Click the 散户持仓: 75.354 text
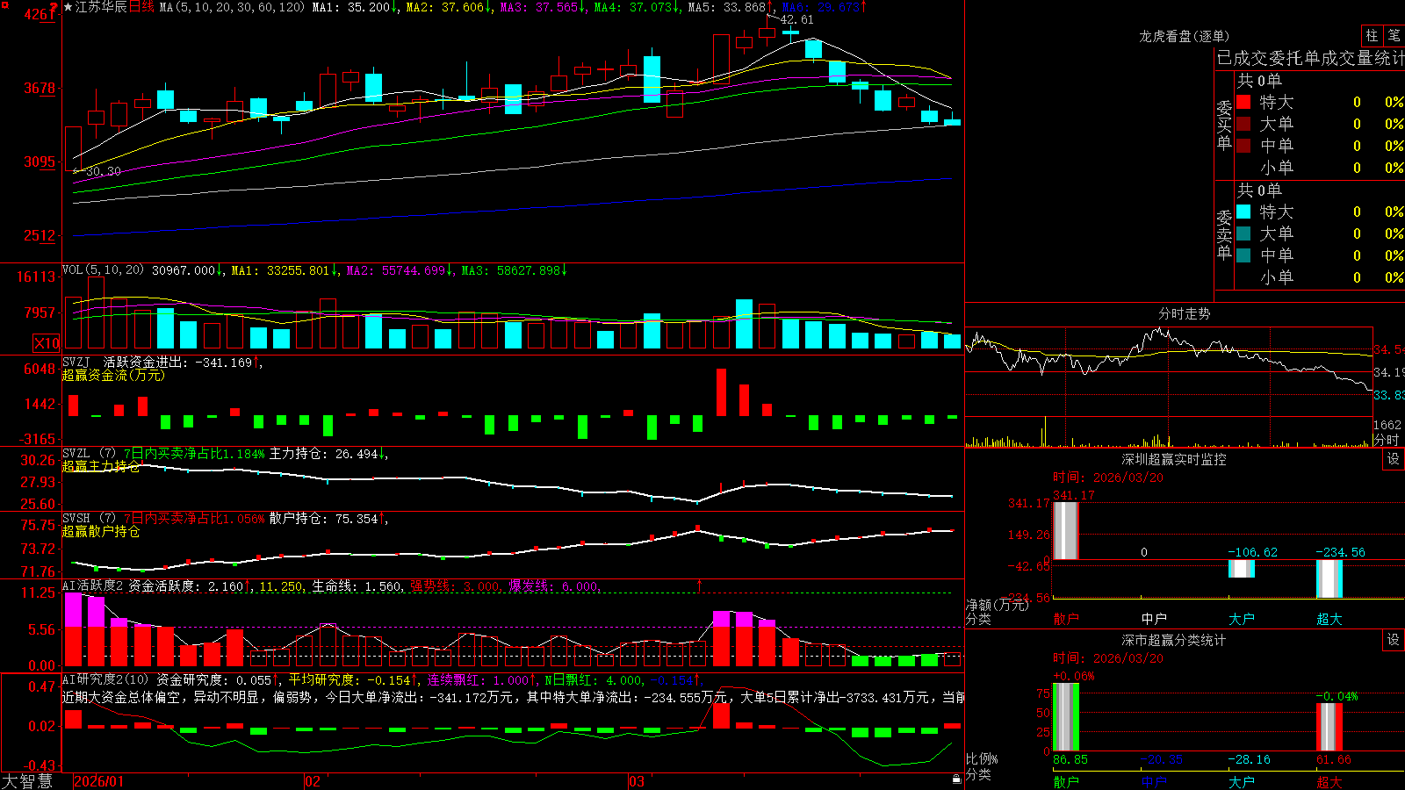Screen dimensions: 1405x790 pos(323,519)
